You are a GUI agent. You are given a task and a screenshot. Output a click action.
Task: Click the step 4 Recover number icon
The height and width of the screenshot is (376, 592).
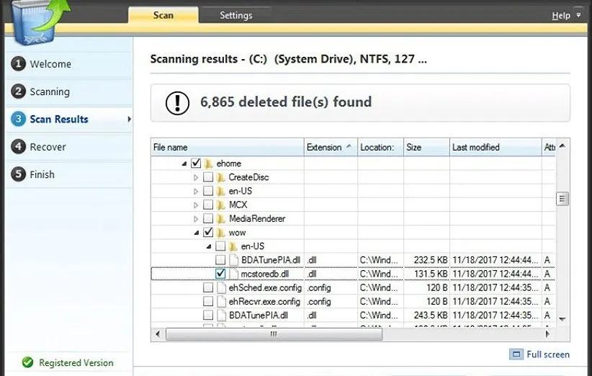[x=18, y=147]
